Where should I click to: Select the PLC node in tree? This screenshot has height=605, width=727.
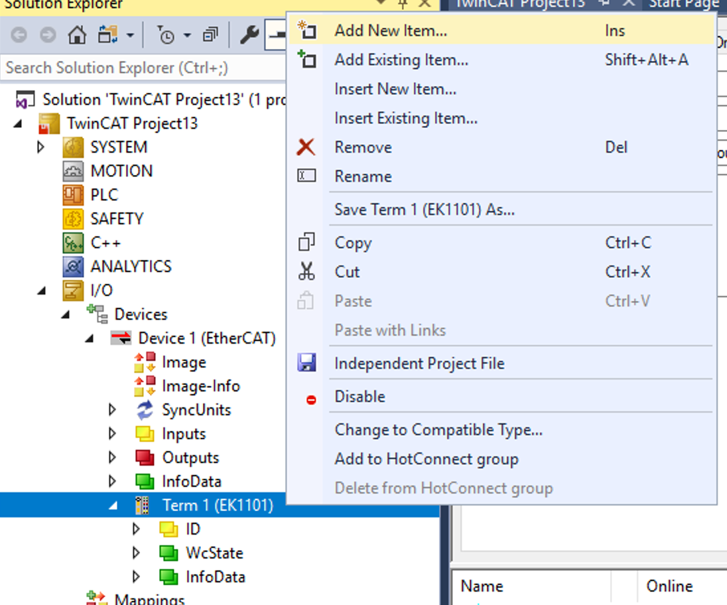pos(104,195)
